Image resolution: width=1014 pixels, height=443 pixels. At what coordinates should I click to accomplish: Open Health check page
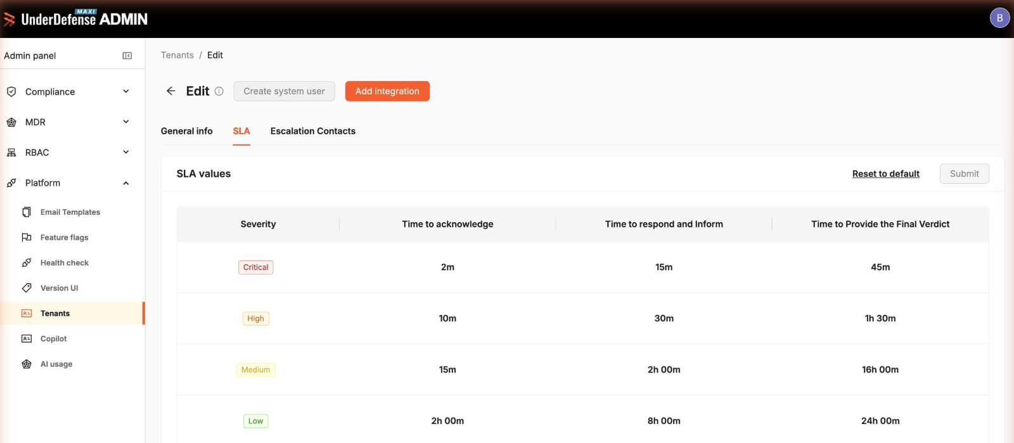point(65,263)
